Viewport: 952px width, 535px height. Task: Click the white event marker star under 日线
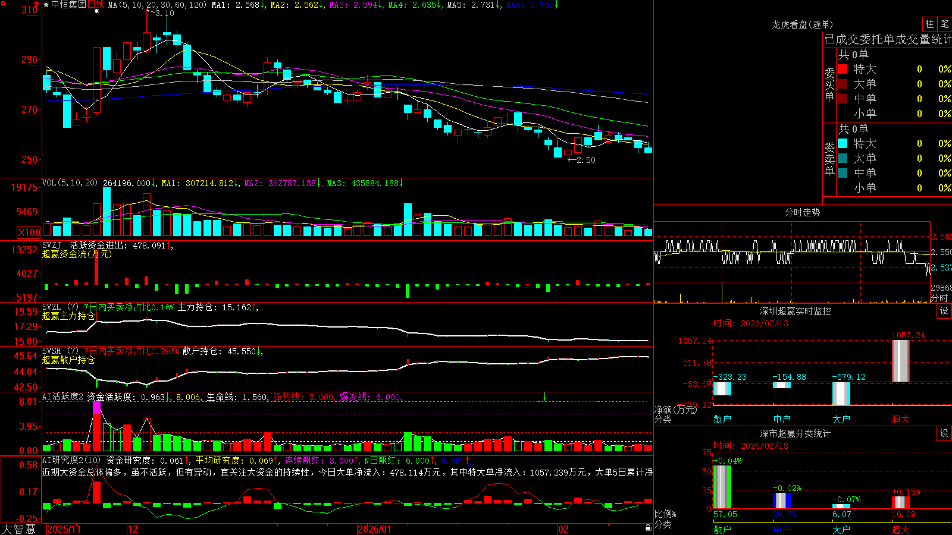pyautogui.click(x=96, y=11)
